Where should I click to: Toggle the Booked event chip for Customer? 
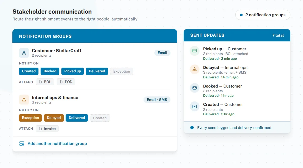[x=50, y=71]
